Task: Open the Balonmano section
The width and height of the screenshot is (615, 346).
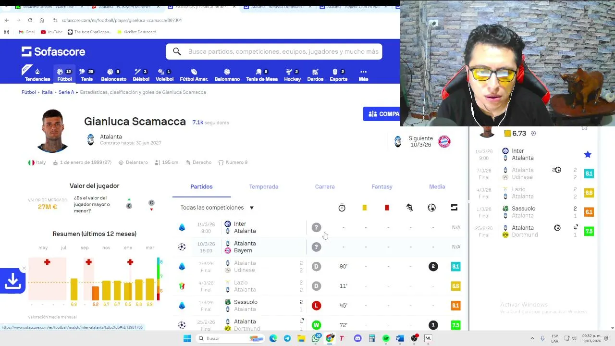Action: pos(227,75)
